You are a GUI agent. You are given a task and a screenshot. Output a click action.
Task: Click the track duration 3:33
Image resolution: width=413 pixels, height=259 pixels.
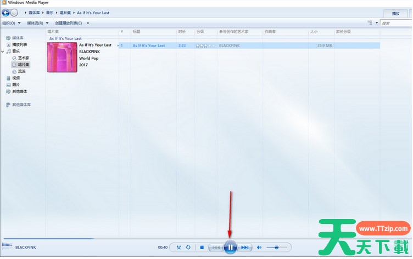coord(182,45)
